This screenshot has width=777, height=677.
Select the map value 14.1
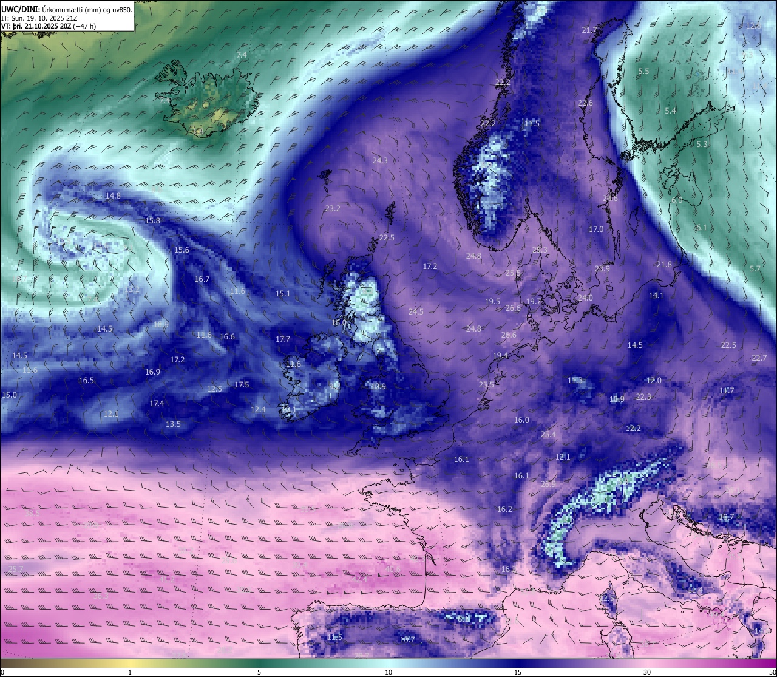click(656, 296)
